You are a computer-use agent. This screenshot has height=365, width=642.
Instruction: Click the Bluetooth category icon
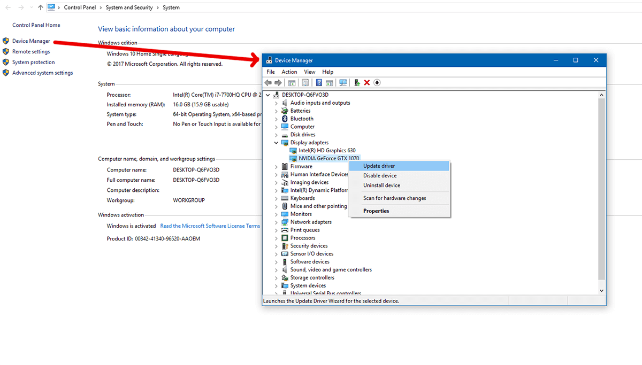pos(285,119)
